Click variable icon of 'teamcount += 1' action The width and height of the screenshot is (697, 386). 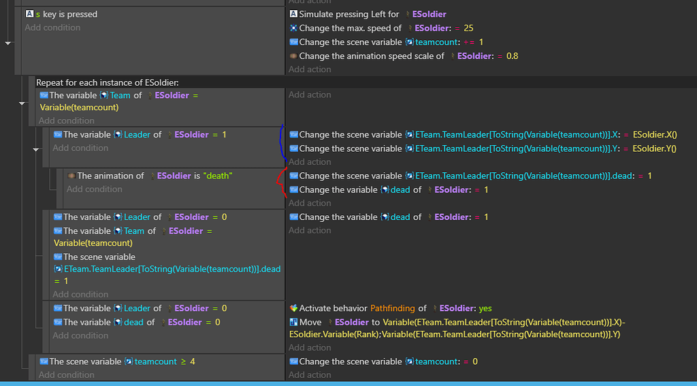pyautogui.click(x=293, y=42)
